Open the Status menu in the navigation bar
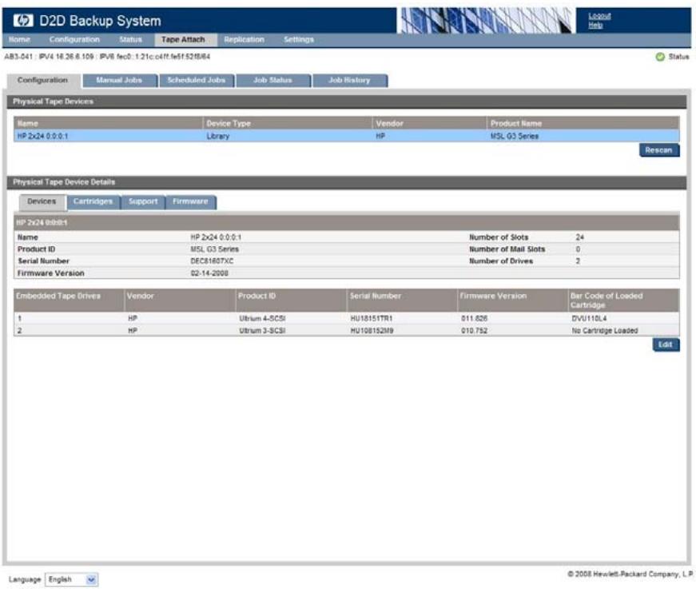Image resolution: width=696 pixels, height=589 pixels. pos(130,39)
